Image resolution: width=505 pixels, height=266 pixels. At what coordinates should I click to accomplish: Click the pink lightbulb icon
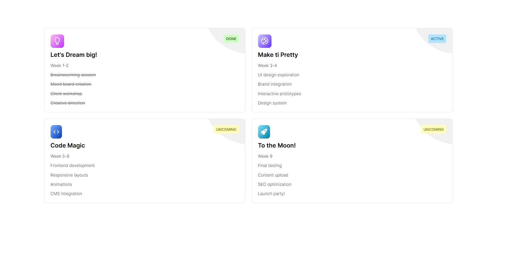click(57, 41)
